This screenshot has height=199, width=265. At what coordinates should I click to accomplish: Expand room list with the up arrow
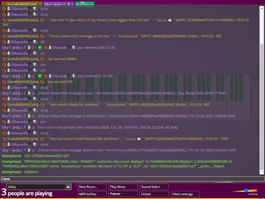point(68,187)
